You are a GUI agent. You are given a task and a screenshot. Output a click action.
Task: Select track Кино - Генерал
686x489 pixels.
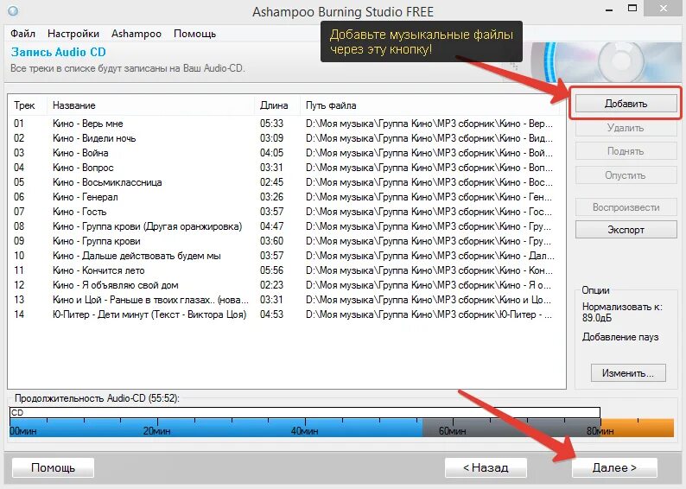pos(286,197)
